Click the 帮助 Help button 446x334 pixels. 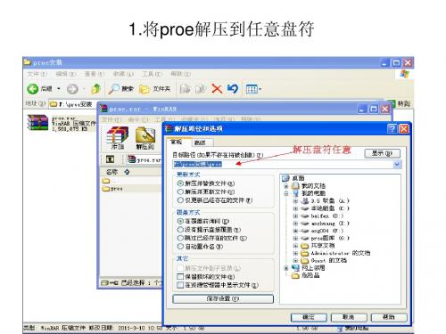pyautogui.click(x=389, y=317)
